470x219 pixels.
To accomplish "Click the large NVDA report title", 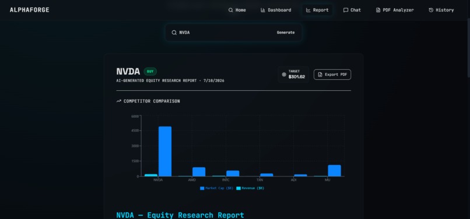I will pos(128,72).
